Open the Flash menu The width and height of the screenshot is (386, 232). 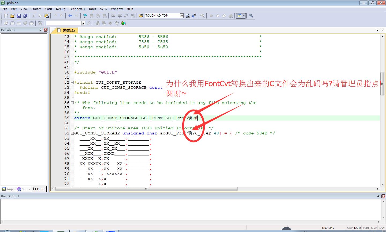(x=48, y=9)
